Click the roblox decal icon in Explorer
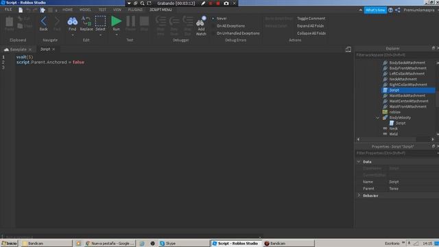The height and width of the screenshot is (247, 439). pyautogui.click(x=385, y=112)
